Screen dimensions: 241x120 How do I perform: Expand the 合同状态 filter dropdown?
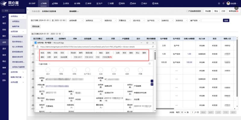(x=92, y=20)
